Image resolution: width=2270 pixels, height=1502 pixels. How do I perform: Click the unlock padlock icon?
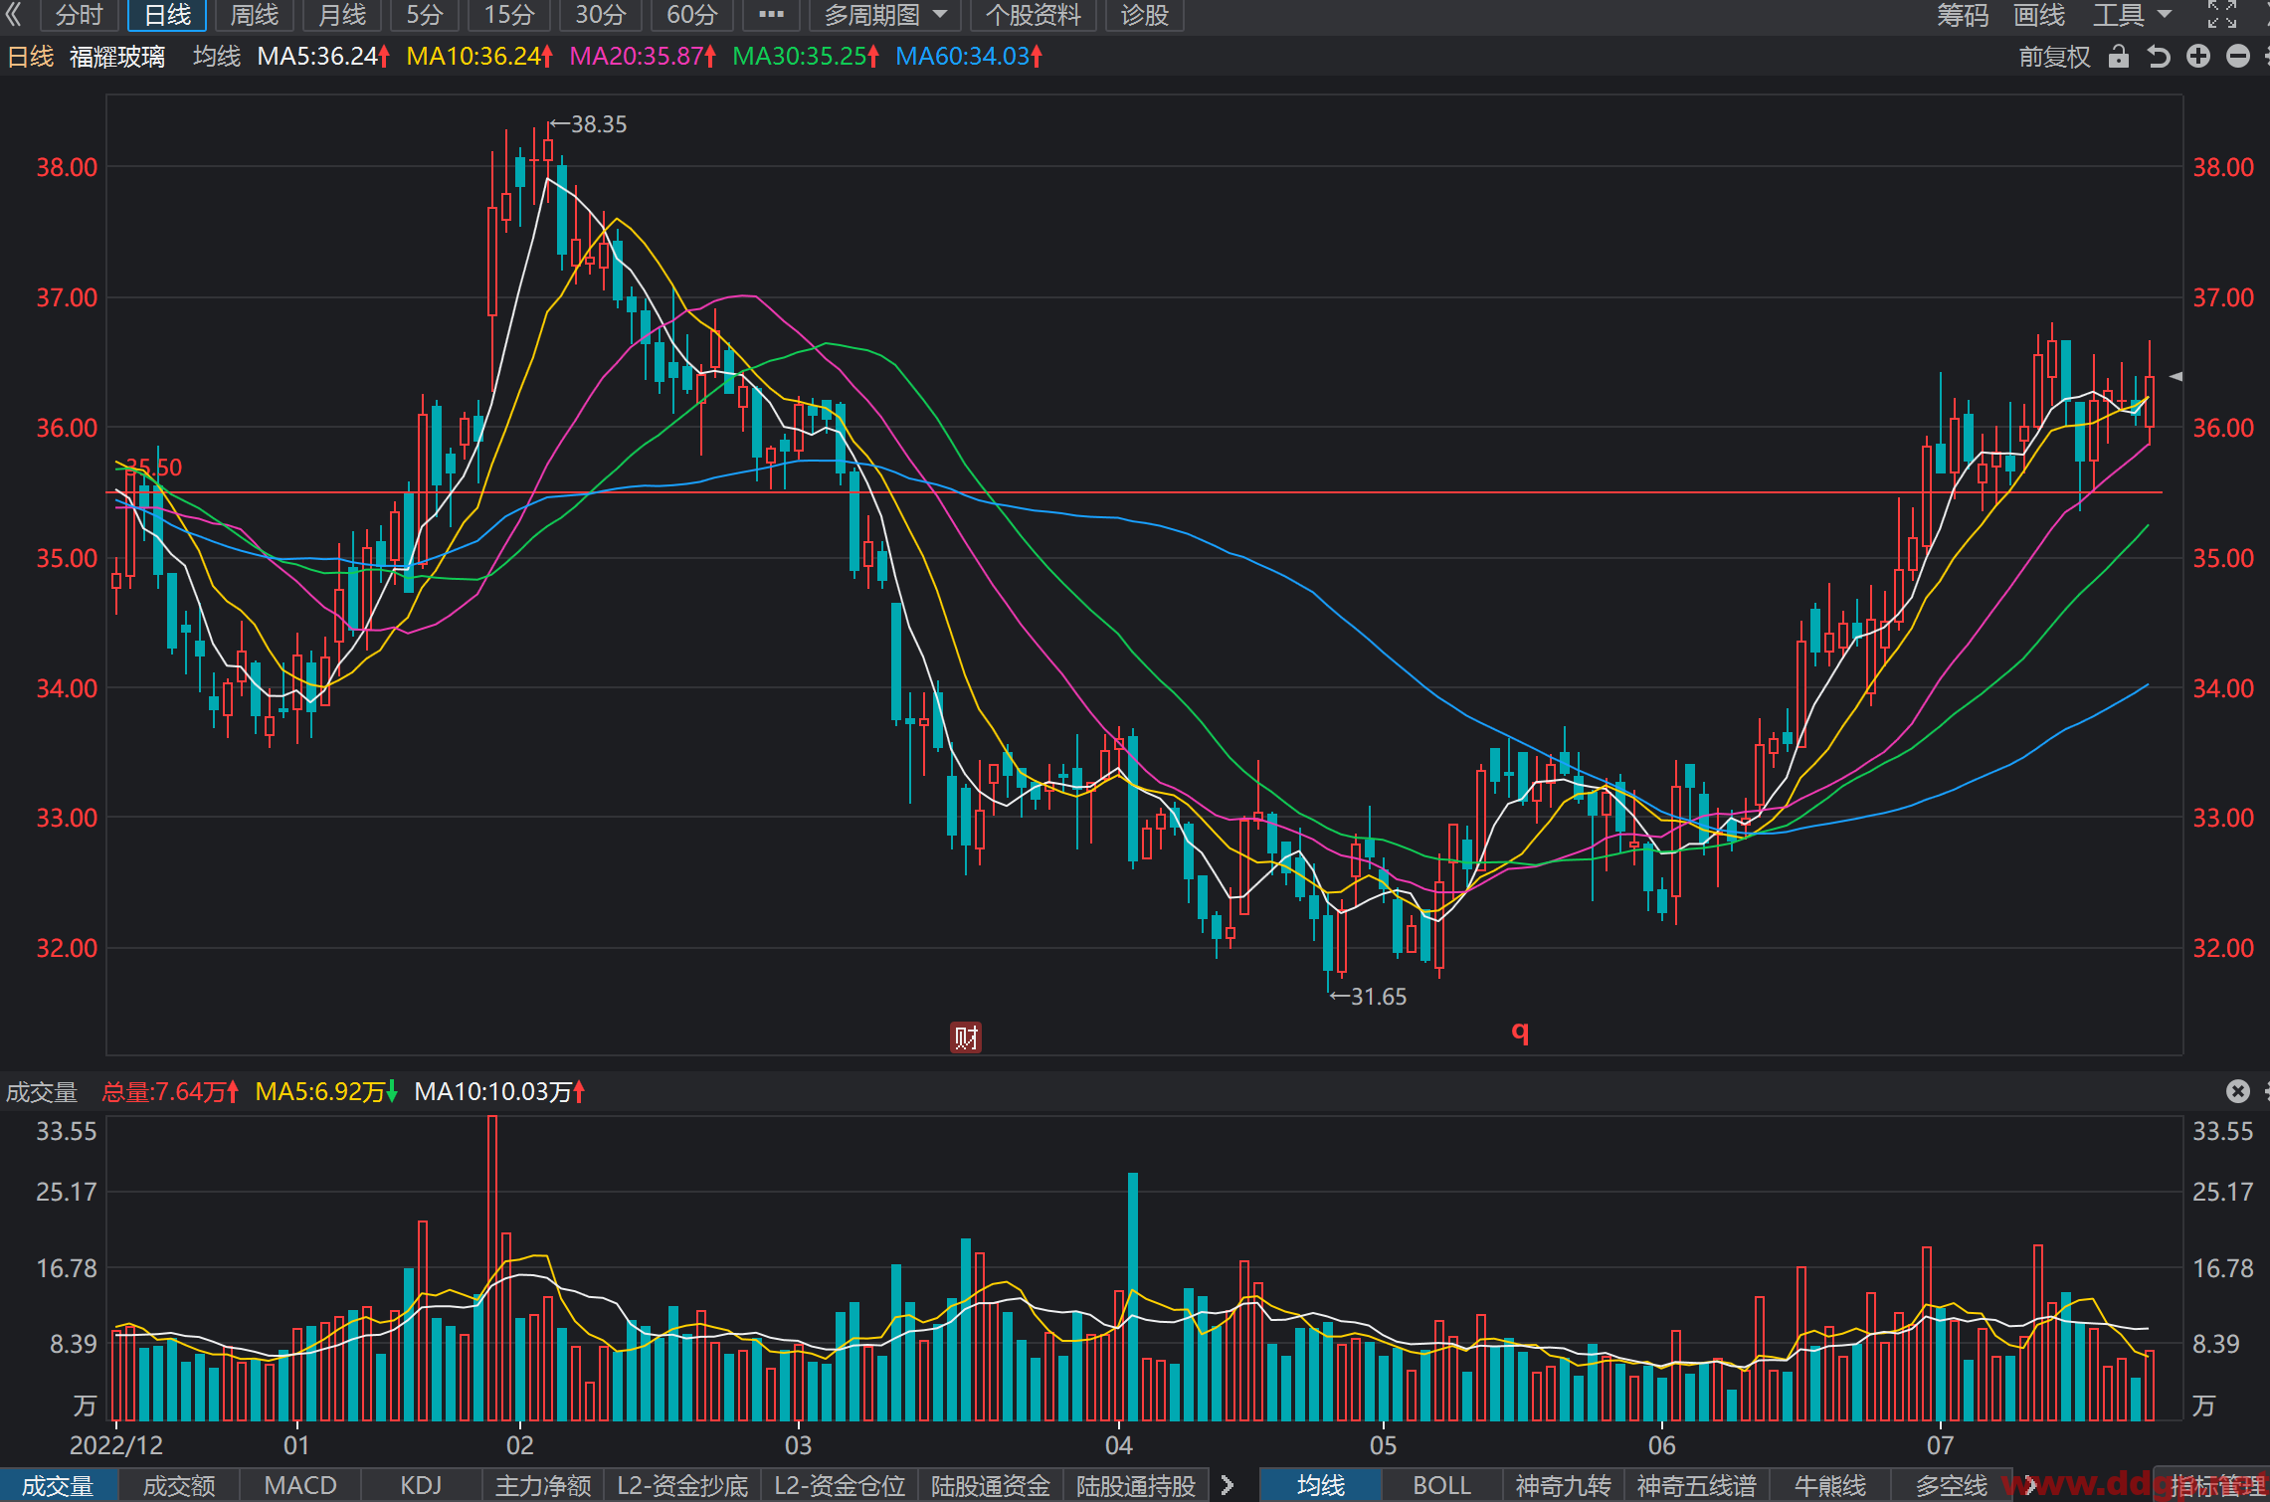point(2119,57)
